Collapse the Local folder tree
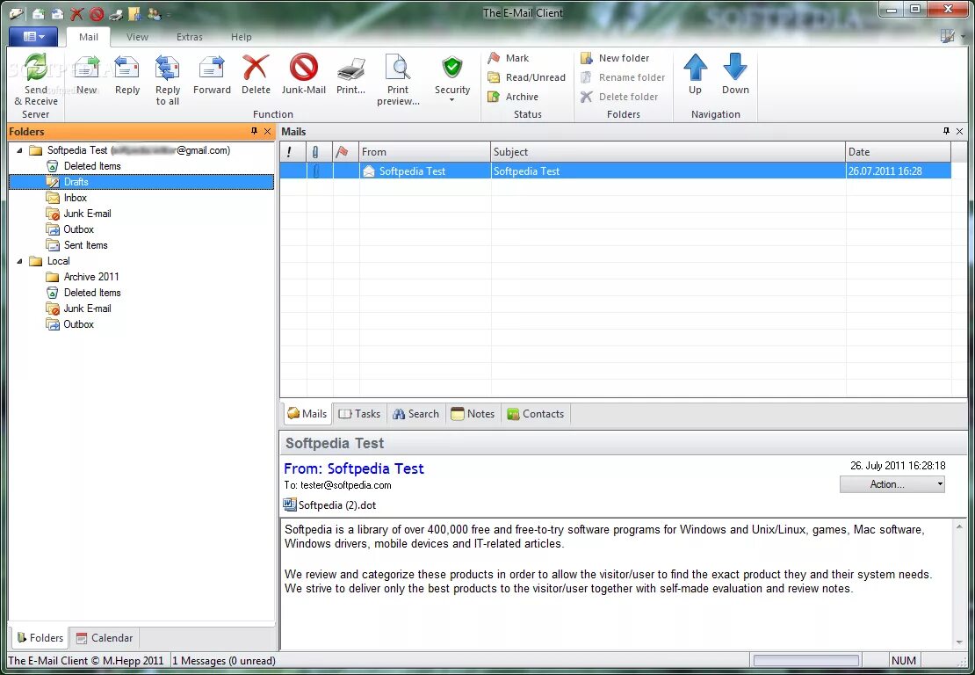The height and width of the screenshot is (675, 975). (19, 261)
